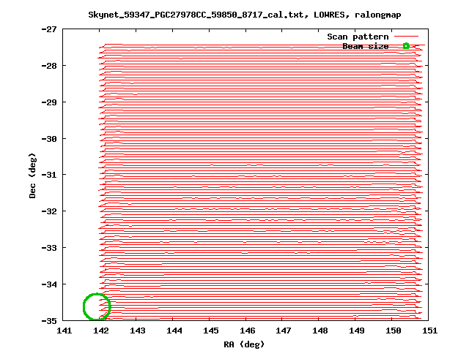The width and height of the screenshot is (469, 351).
Task: Click the 144 RA tick label
Action: [x=174, y=331]
